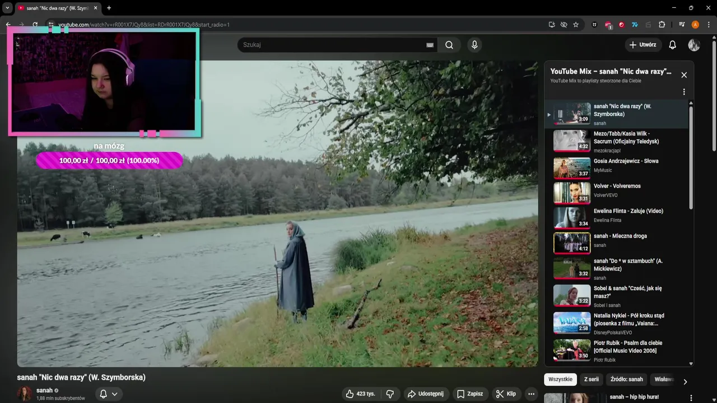
Task: Click crossed-out eye icon in address bar
Action: point(564,25)
